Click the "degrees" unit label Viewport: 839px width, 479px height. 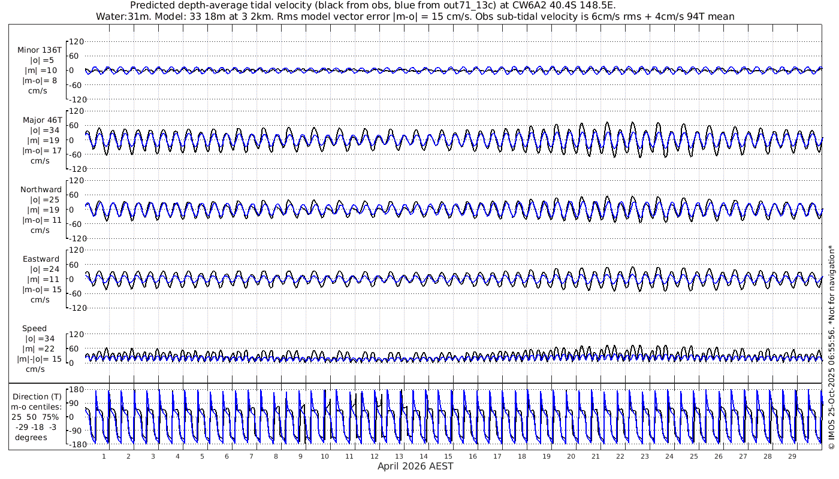31,438
